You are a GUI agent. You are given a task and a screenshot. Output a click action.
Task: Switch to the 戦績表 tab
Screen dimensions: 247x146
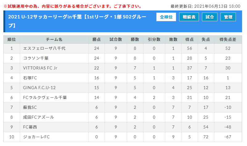pyautogui.click(x=189, y=17)
